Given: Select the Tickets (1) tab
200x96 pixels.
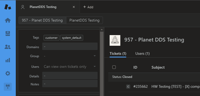Looking at the screenshot, I should 118,54.
